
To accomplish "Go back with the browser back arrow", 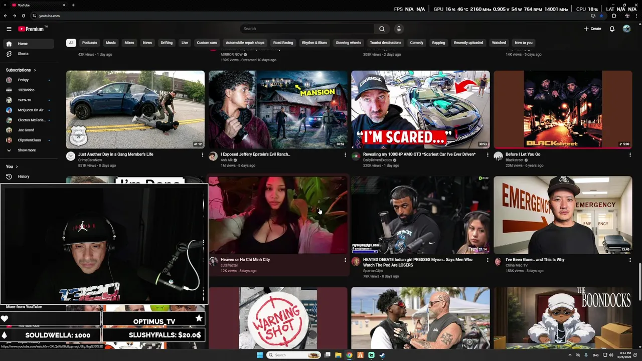I will [x=6, y=16].
